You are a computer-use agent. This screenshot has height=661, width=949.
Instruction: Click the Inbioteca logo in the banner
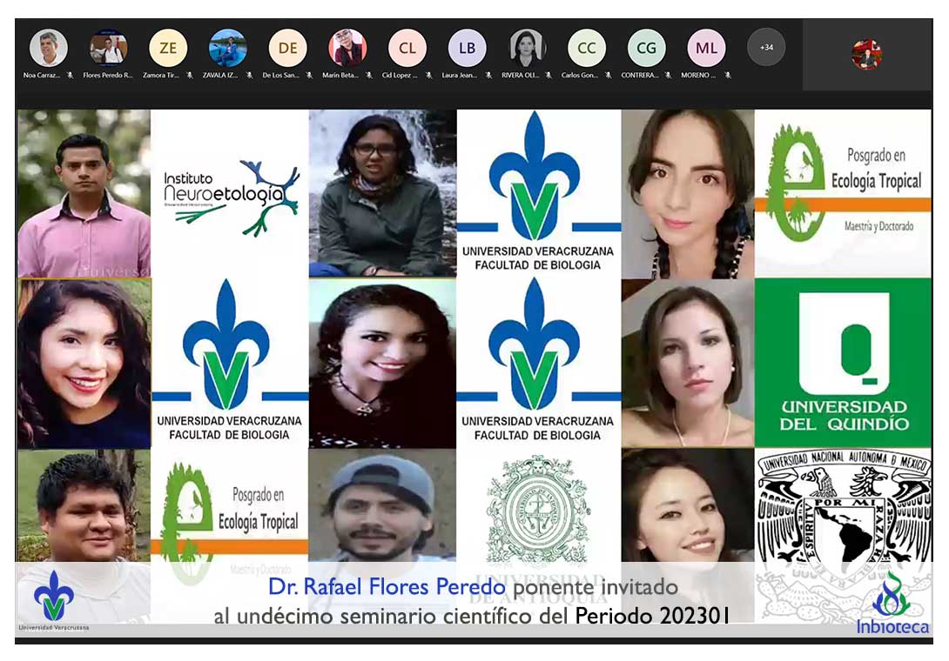(x=892, y=604)
